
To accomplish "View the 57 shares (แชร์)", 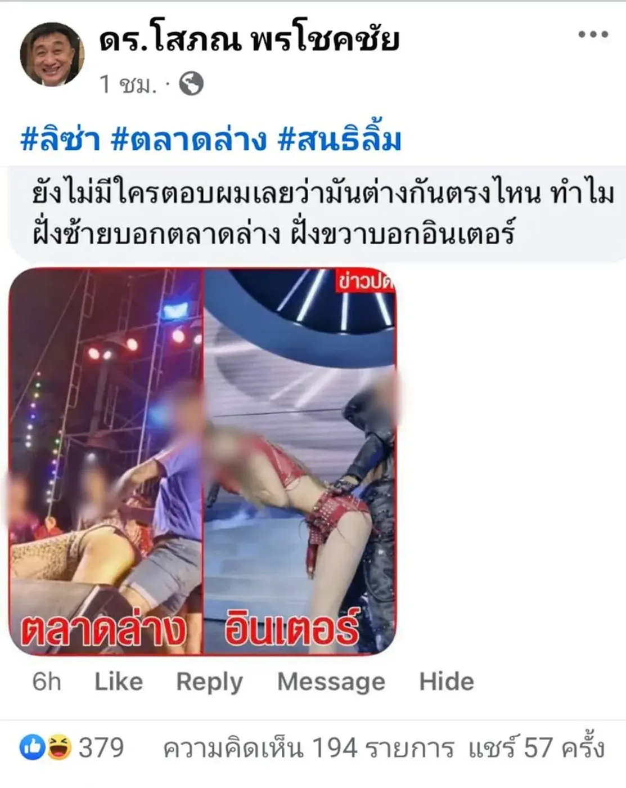I will tap(537, 748).
